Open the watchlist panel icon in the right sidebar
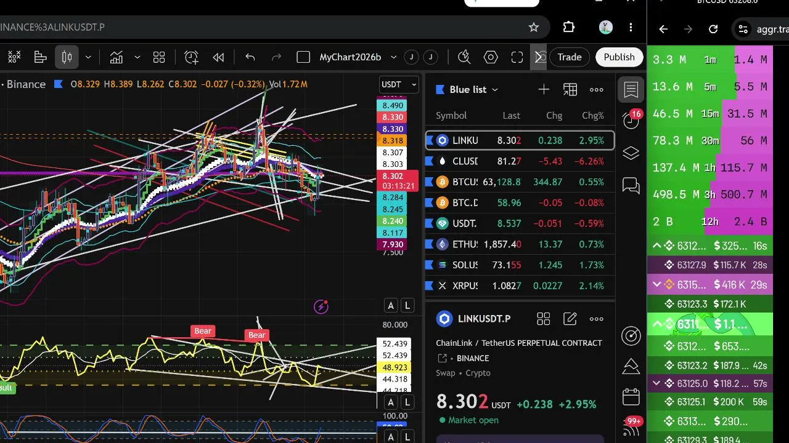Viewport: 789px width, 443px height. [631, 90]
